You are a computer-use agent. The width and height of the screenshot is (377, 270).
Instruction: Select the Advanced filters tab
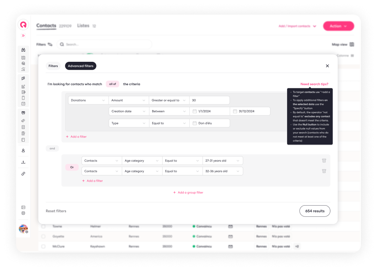click(81, 66)
